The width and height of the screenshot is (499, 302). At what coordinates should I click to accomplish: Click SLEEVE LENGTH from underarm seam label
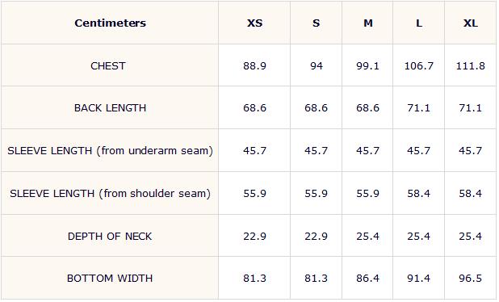pyautogui.click(x=110, y=150)
